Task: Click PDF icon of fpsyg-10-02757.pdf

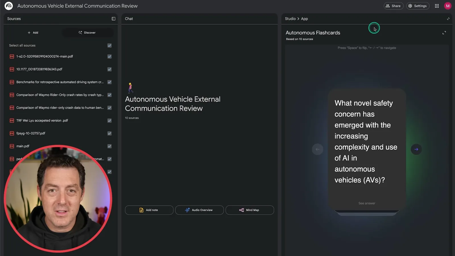Action: click(x=12, y=133)
